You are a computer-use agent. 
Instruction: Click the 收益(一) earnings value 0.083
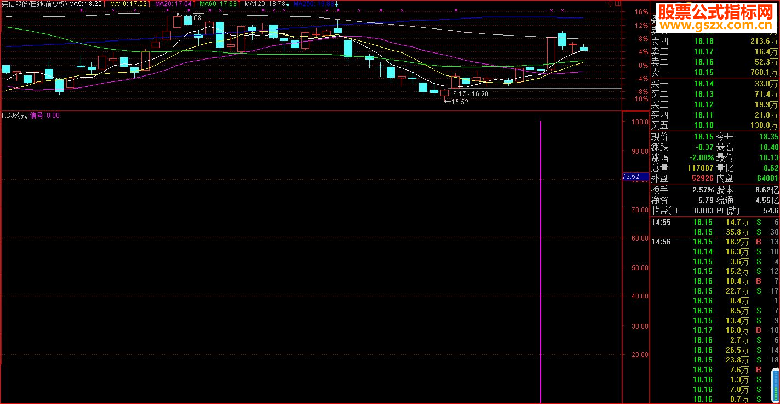tap(703, 210)
